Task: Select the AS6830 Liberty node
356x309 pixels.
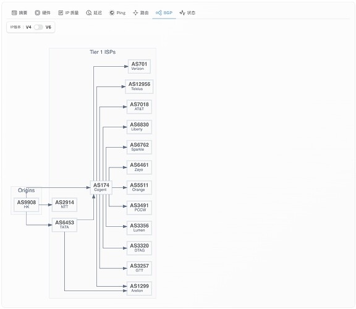Action: click(x=139, y=127)
